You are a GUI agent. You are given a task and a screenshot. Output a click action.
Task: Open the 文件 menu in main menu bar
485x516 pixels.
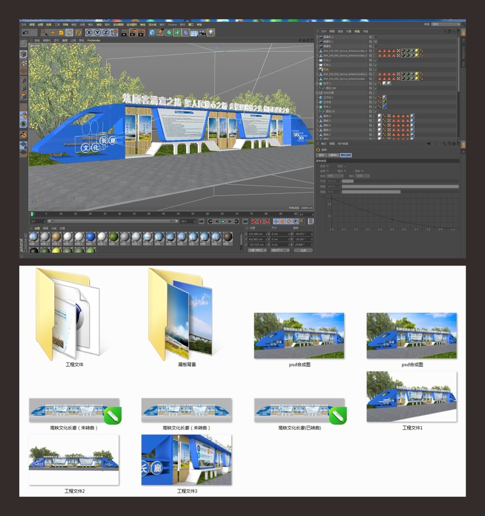click(24, 25)
